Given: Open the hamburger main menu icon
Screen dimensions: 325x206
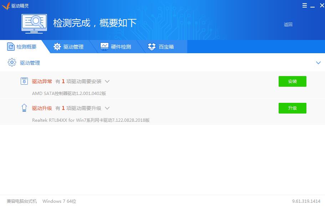Looking at the screenshot, I should point(304,5).
